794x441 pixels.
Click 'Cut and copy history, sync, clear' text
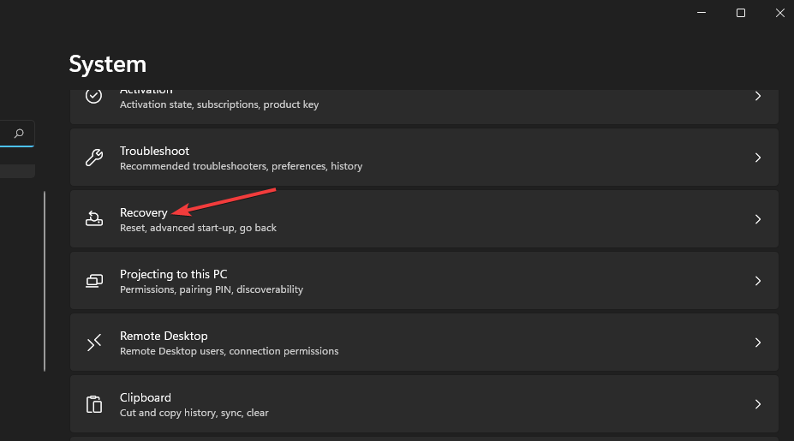tap(194, 413)
